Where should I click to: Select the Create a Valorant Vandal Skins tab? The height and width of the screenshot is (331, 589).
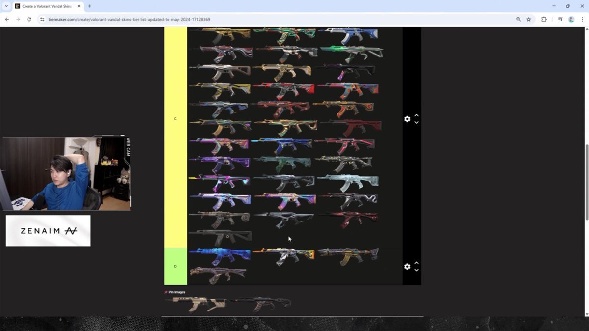(x=47, y=6)
